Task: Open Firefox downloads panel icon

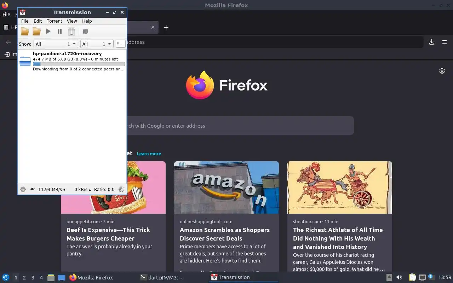Action: coord(431,42)
